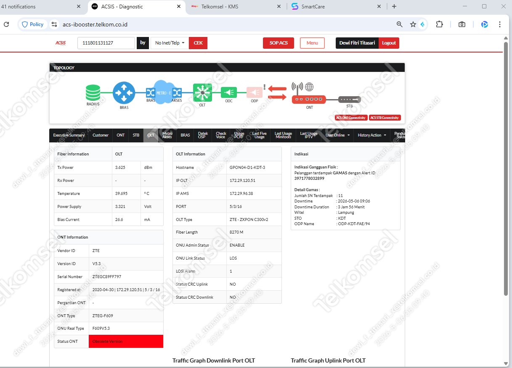Image resolution: width=512 pixels, height=368 pixels.
Task: Open the History Action dropdown
Action: [x=372, y=135]
